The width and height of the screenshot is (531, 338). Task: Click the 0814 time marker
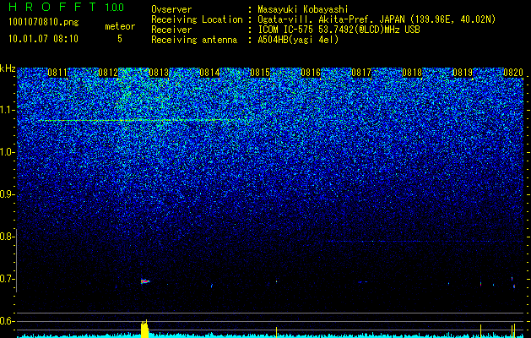click(x=209, y=73)
